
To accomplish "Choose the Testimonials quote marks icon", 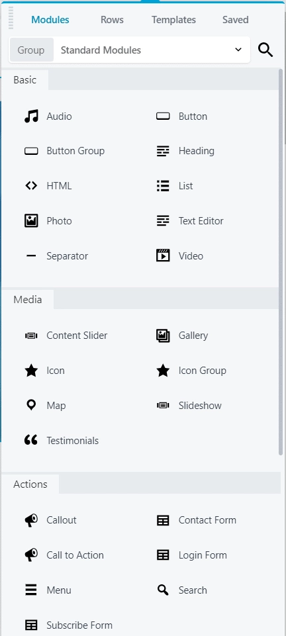I will click(x=31, y=441).
